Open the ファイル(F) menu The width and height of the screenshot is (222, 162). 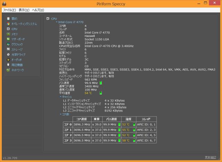point(9,10)
